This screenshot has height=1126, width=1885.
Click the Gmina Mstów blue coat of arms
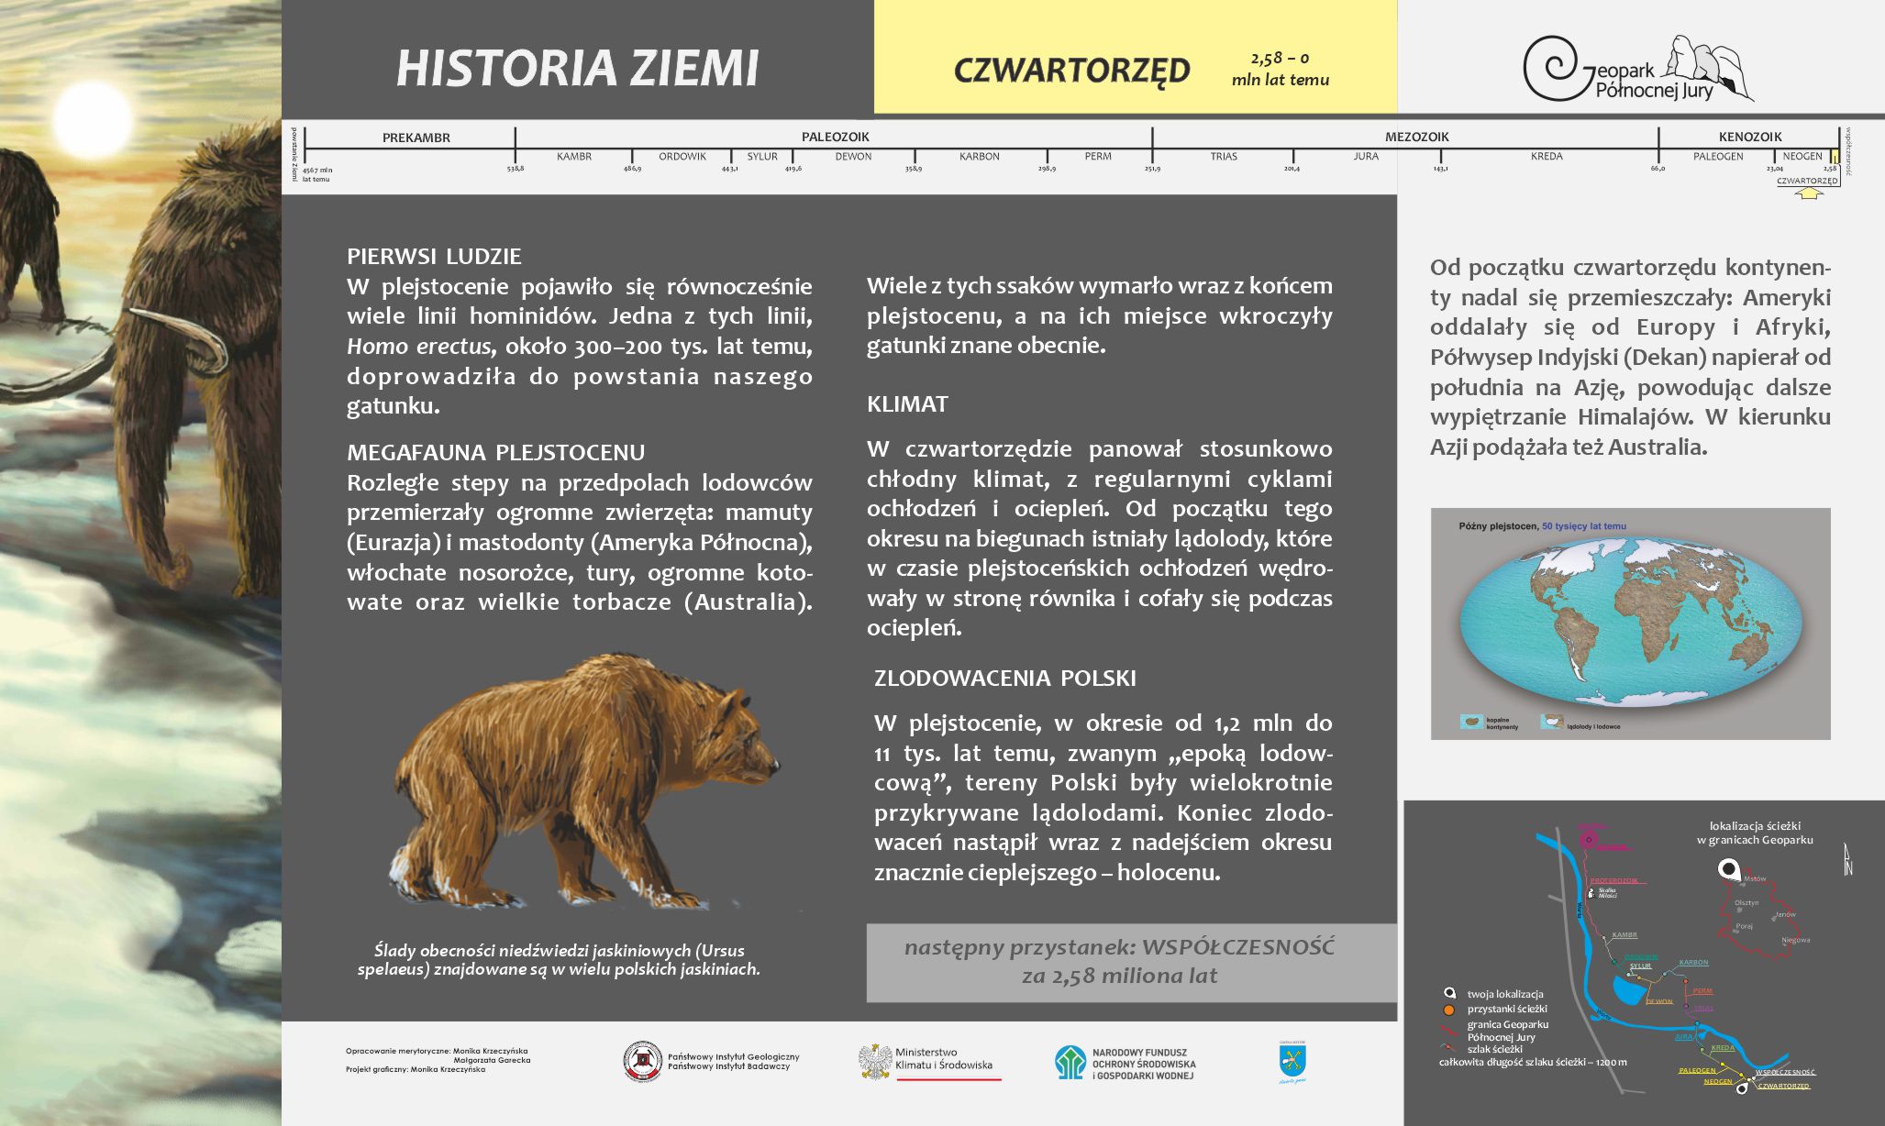click(x=1292, y=1061)
